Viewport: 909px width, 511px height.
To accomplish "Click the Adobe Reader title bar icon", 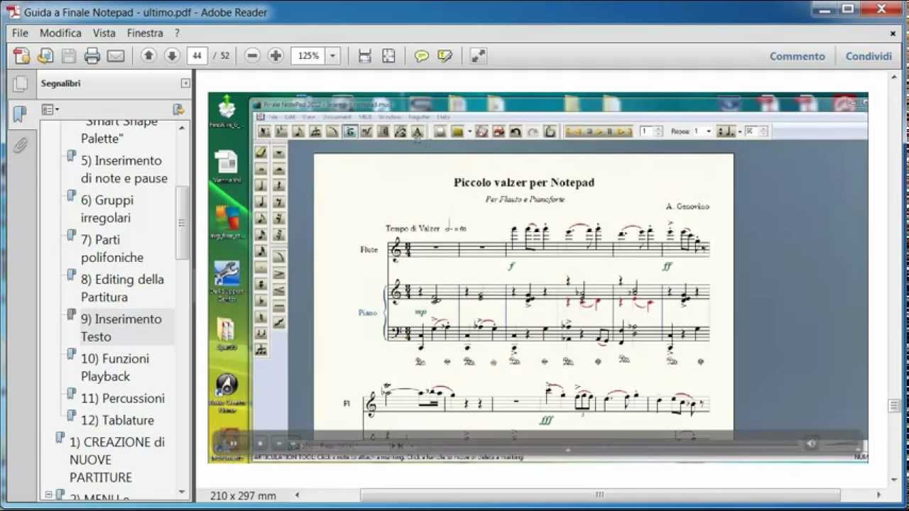I will coord(13,11).
